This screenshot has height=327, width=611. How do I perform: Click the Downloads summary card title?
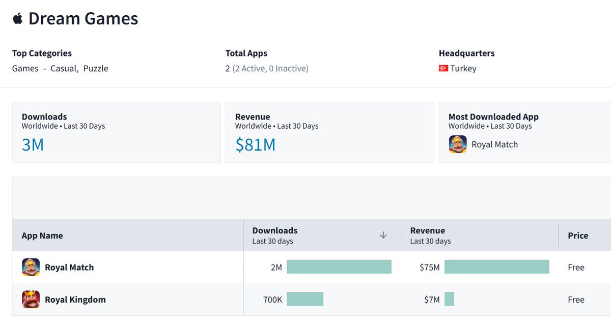[44, 116]
